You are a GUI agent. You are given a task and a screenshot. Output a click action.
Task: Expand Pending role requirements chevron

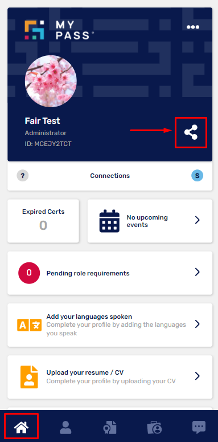[197, 272]
